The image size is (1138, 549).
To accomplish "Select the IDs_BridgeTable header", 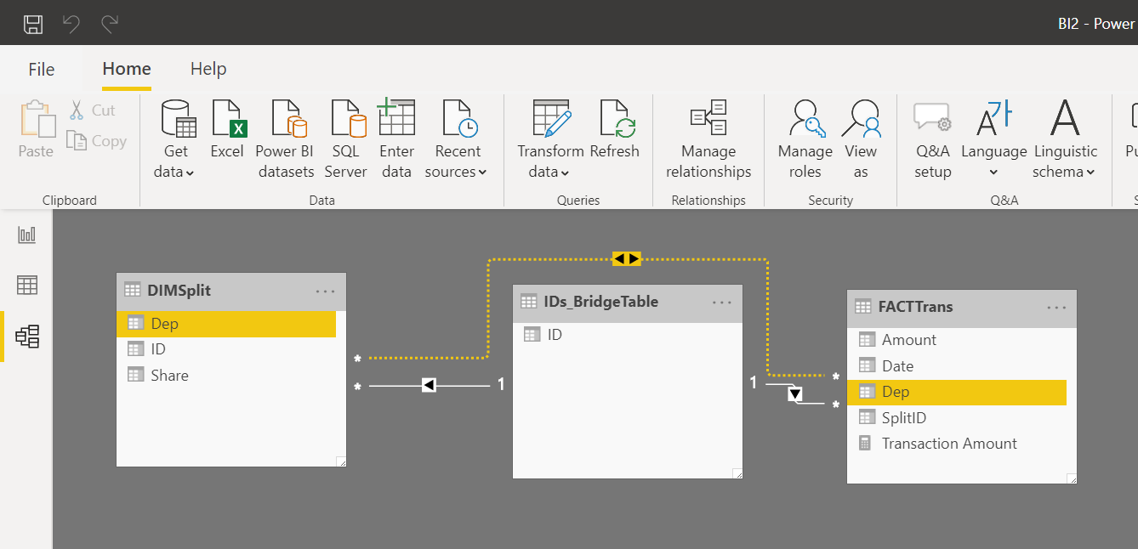I will click(x=628, y=302).
